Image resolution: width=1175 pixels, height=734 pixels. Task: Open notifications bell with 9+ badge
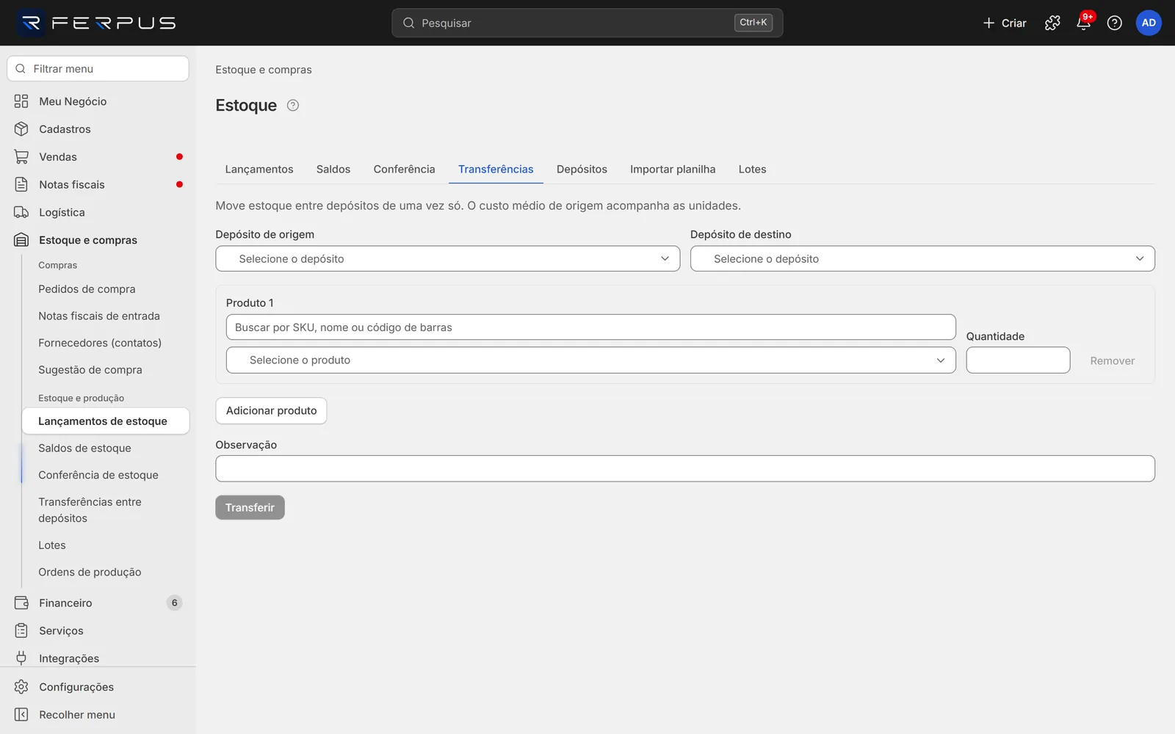click(x=1083, y=23)
